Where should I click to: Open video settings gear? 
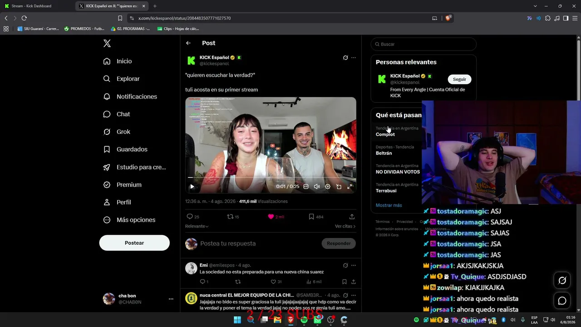coord(328,187)
